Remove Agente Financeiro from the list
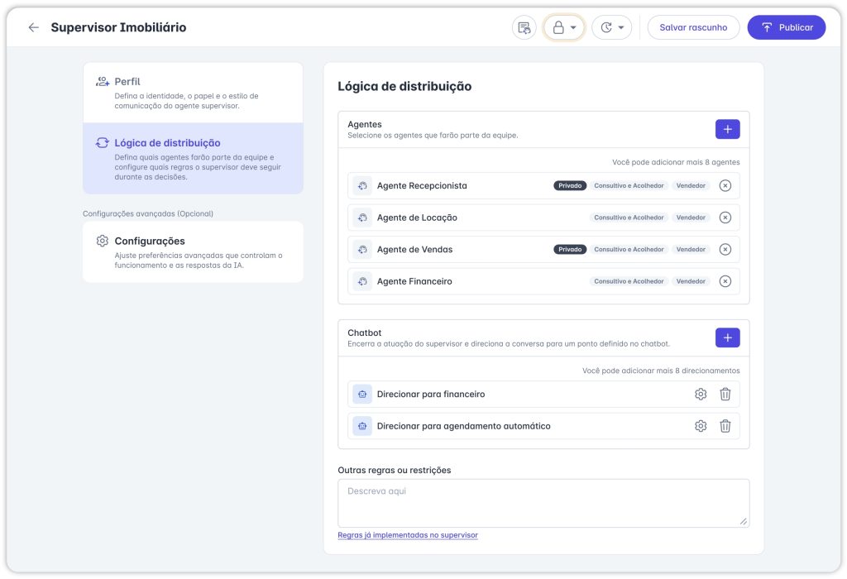 pyautogui.click(x=725, y=281)
